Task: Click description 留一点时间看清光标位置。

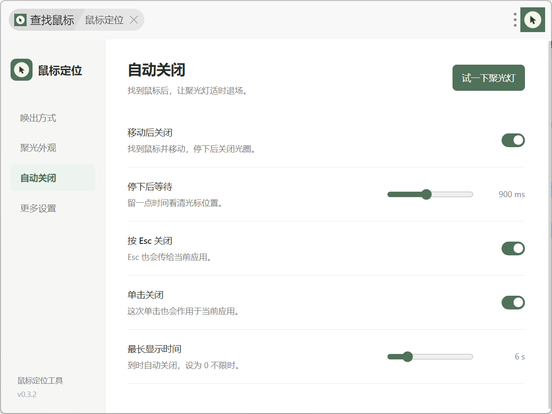Action: 175,203
